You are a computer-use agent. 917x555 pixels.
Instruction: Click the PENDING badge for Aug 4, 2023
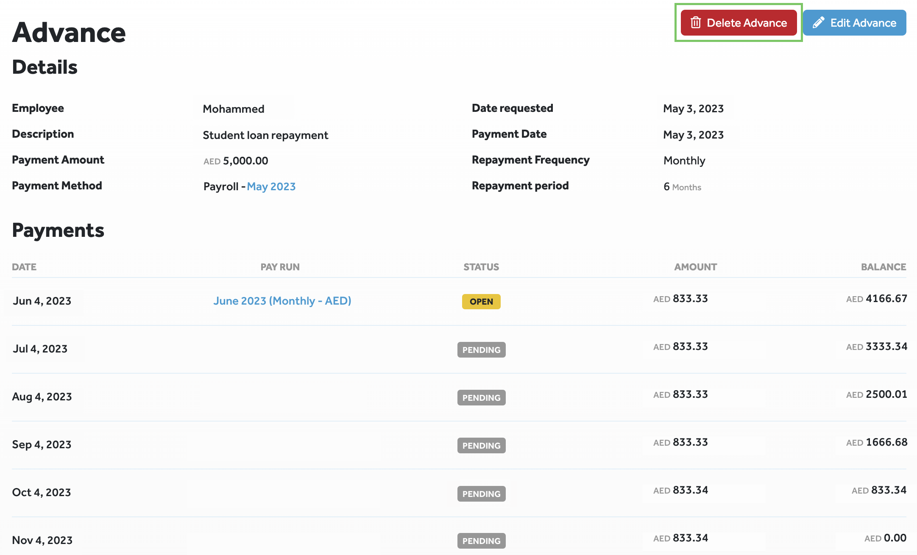tap(481, 398)
